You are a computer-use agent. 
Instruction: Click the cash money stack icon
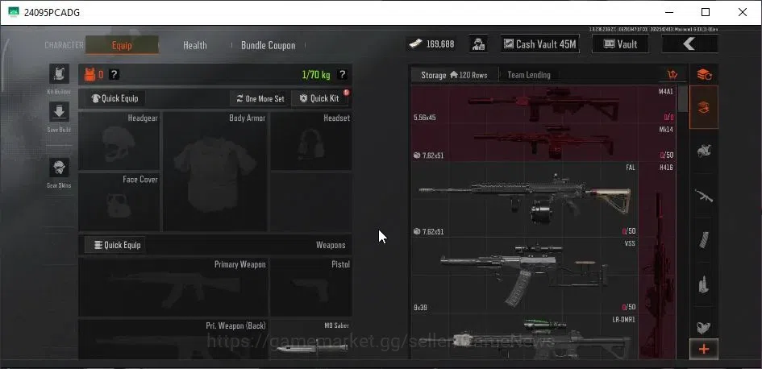[x=414, y=44]
